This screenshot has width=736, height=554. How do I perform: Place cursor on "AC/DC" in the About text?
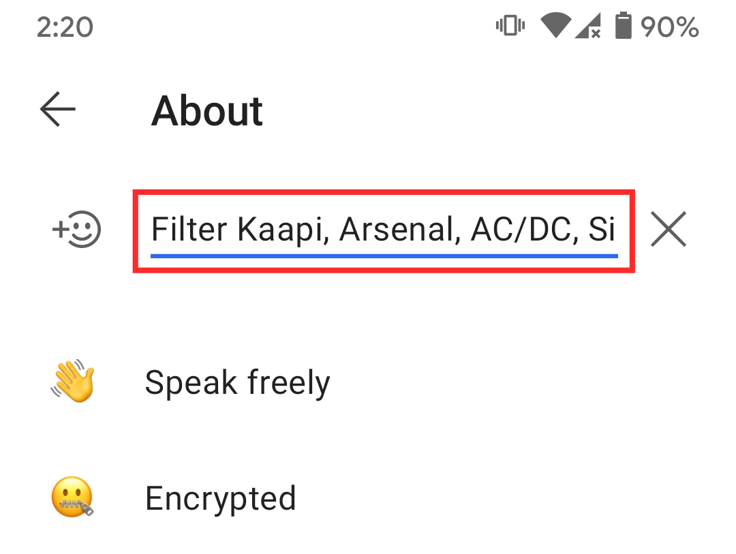[521, 230]
